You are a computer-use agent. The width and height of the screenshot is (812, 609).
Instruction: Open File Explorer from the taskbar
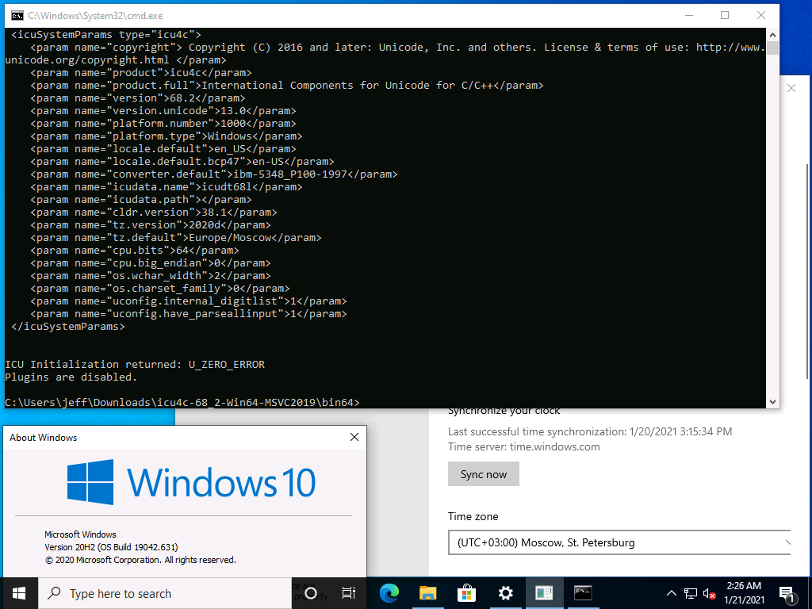427,593
